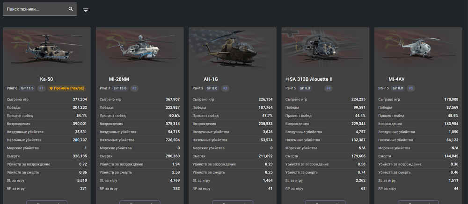Click the 'БР 8.3' badge on Alouette II

coord(305,88)
